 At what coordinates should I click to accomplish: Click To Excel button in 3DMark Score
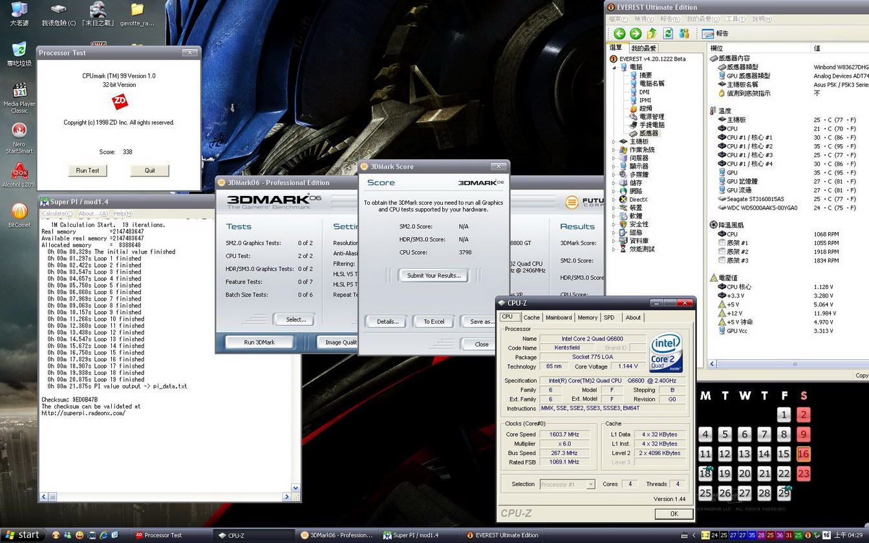point(434,321)
